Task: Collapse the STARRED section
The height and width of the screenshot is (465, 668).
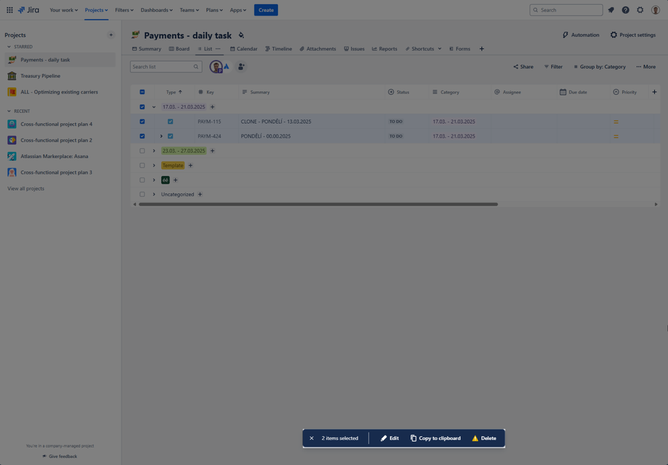Action: [x=9, y=47]
